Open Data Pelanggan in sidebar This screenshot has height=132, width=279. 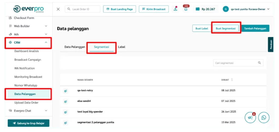28,94
